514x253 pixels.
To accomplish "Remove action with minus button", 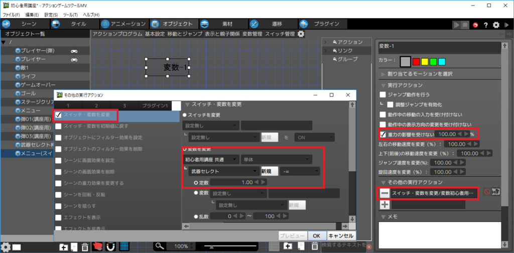I will (385, 193).
